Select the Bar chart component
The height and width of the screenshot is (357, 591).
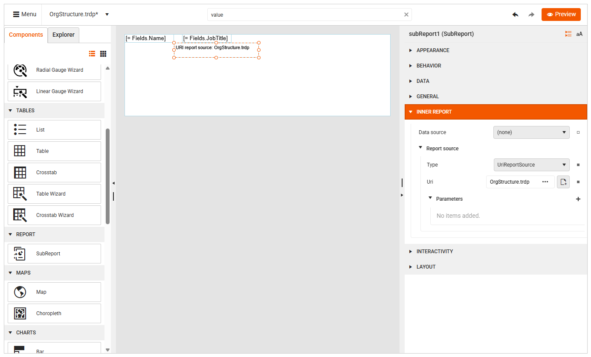[x=54, y=348]
